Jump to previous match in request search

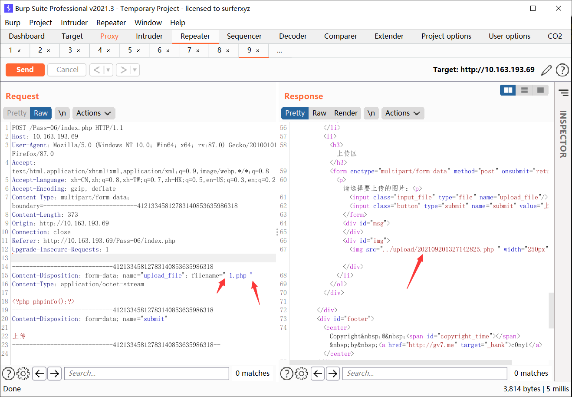click(39, 373)
